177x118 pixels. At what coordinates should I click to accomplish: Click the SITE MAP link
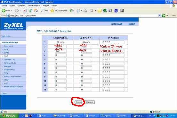click(x=117, y=24)
